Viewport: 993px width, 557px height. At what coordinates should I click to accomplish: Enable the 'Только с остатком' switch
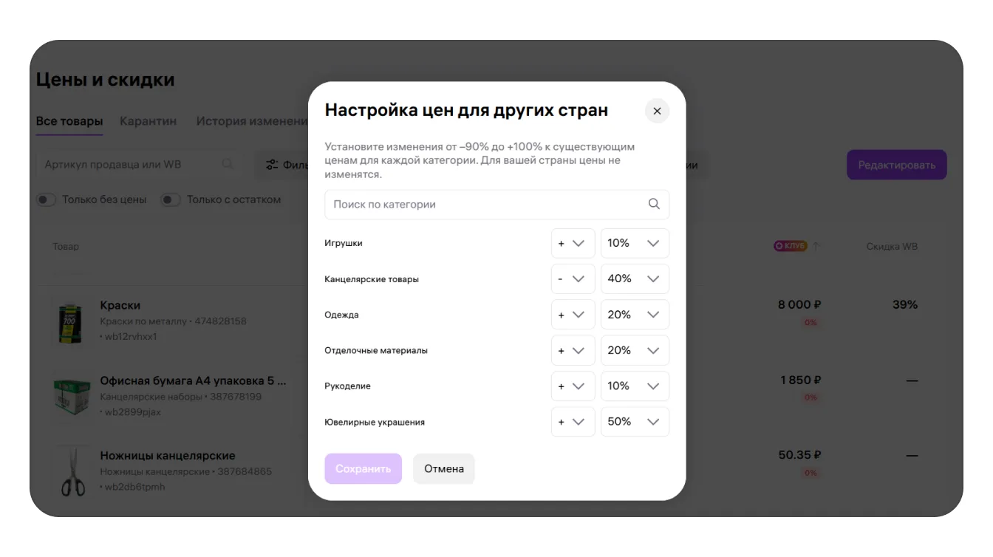(x=171, y=199)
